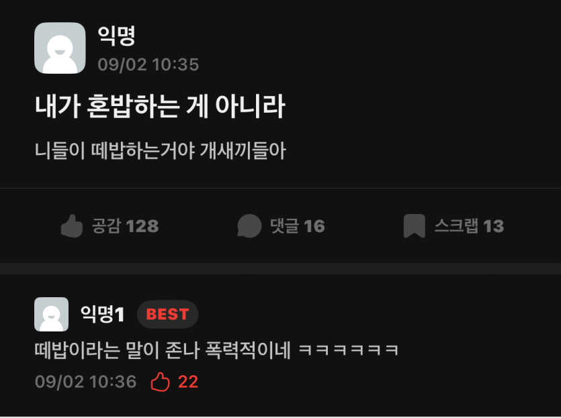The height and width of the screenshot is (418, 561).
Task: Click the 스크랩 13 count label
Action: [469, 226]
